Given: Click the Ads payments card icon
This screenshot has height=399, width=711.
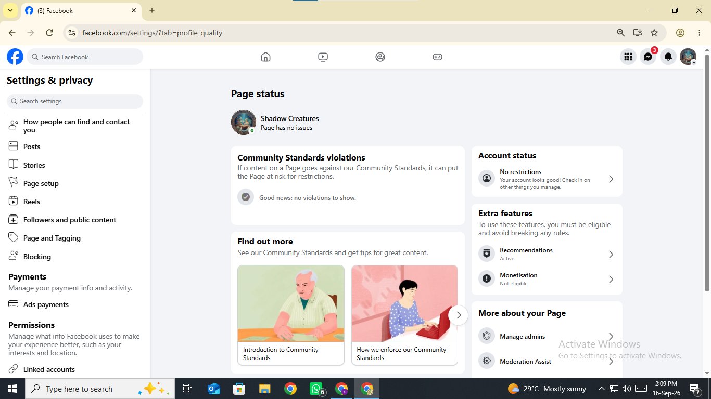Looking at the screenshot, I should (14, 304).
